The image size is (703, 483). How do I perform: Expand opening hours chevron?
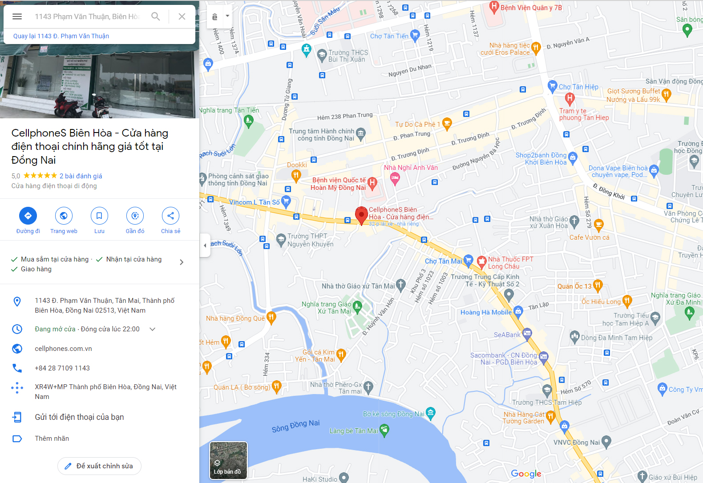click(x=152, y=329)
